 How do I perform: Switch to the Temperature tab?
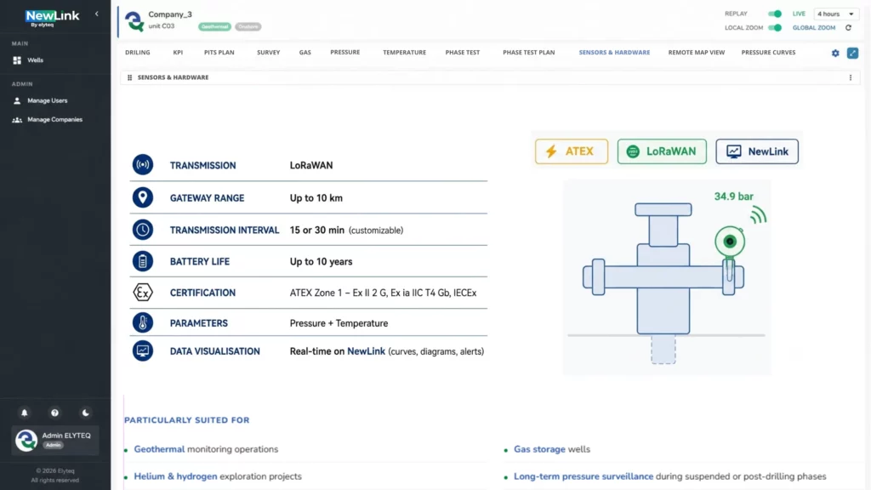(404, 52)
